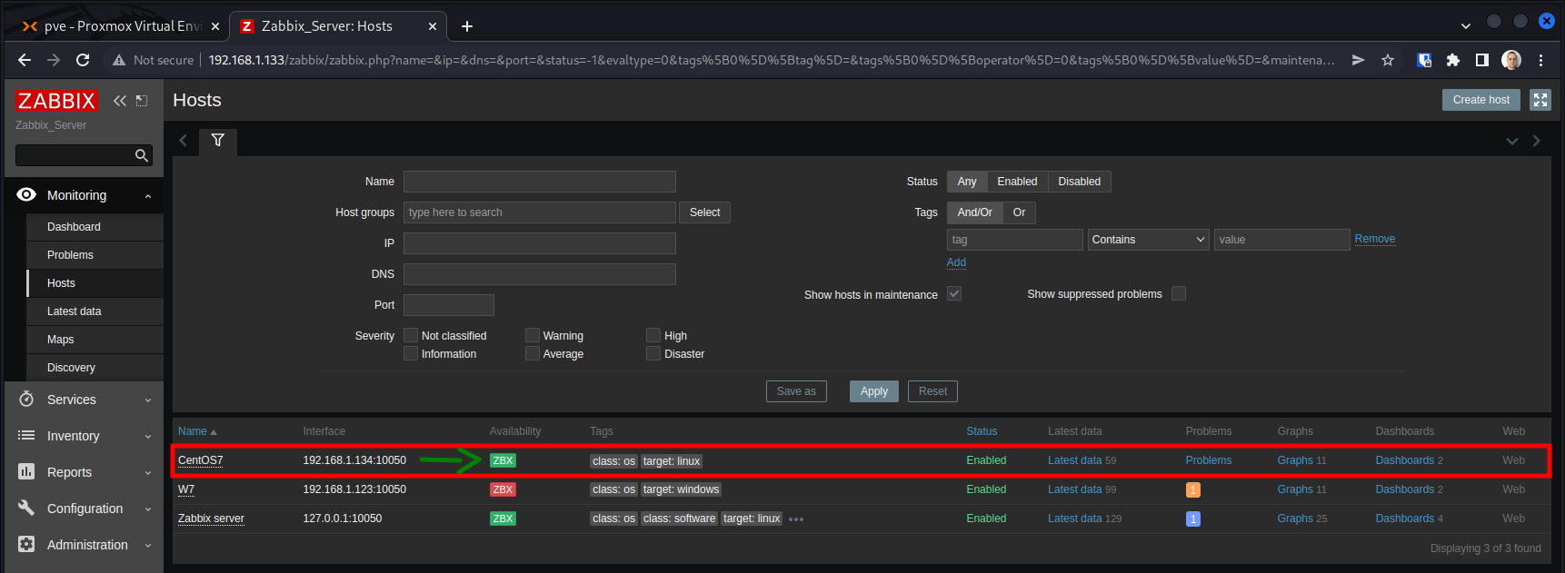Toggle the filter funnel tab
1565x573 pixels.
[x=218, y=141]
